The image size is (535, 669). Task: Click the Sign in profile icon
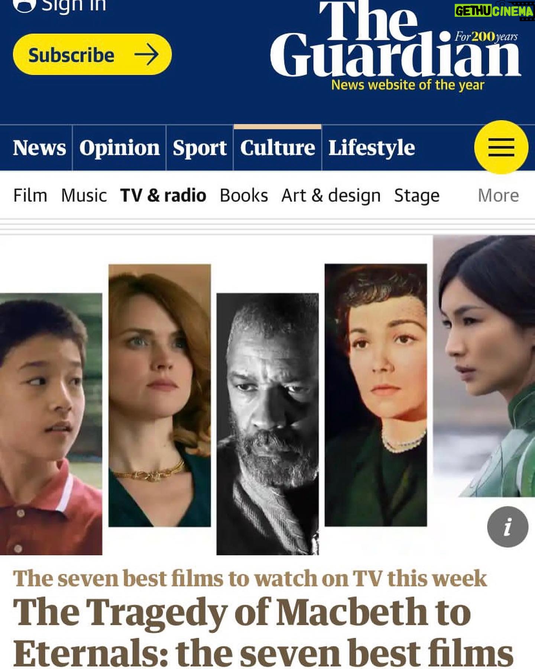click(24, 5)
